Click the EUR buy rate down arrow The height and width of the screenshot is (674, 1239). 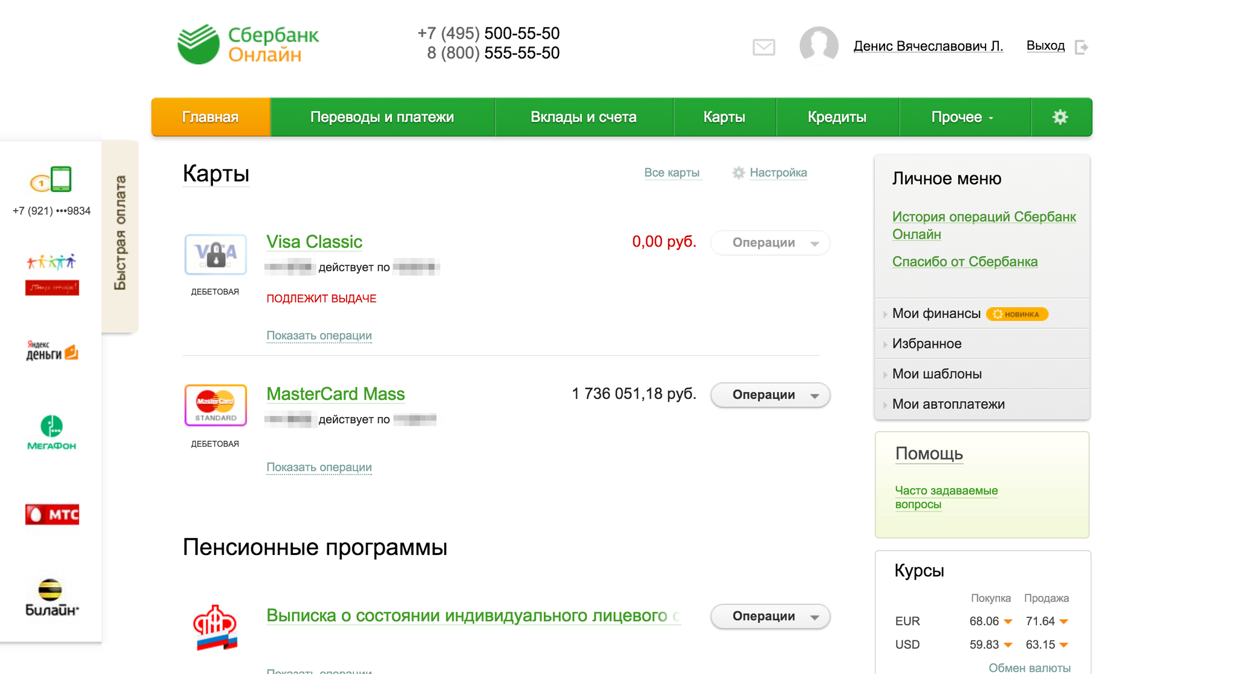click(1008, 621)
